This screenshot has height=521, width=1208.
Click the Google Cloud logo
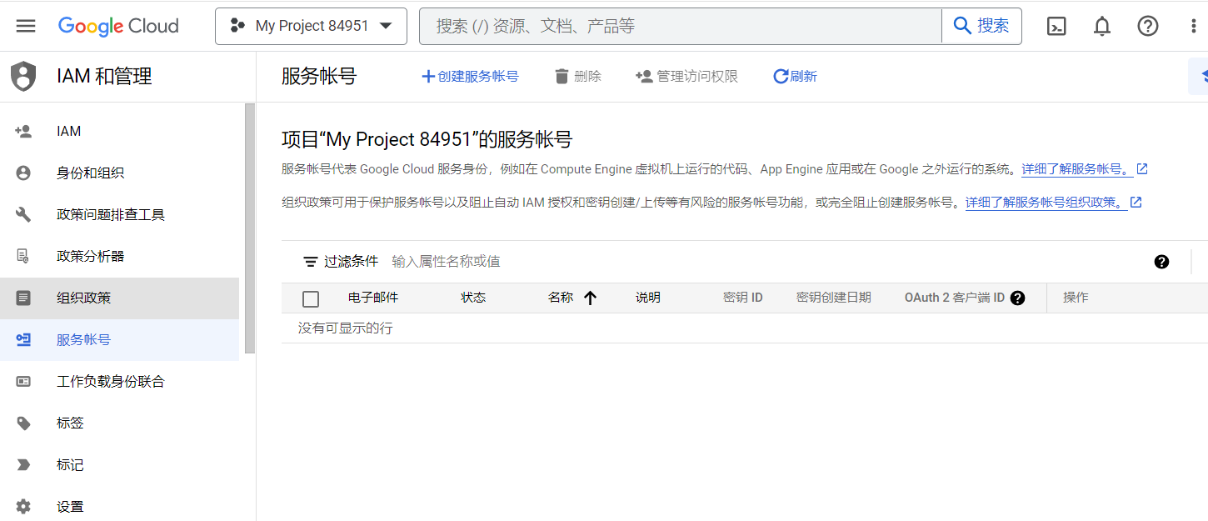click(118, 26)
